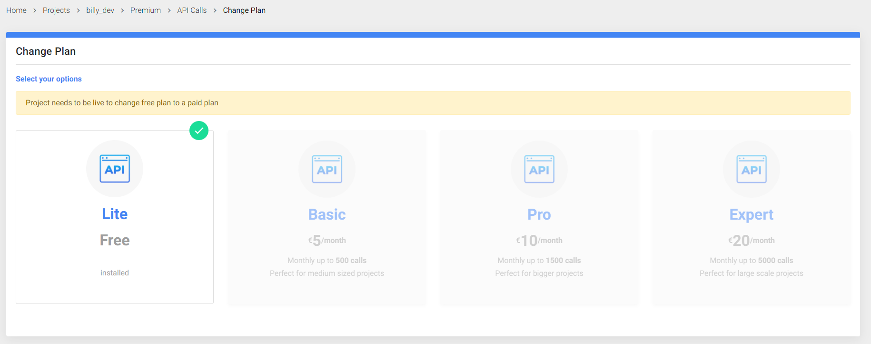Viewport: 871px width, 344px height.
Task: Select the Lite plan title
Action: (115, 214)
